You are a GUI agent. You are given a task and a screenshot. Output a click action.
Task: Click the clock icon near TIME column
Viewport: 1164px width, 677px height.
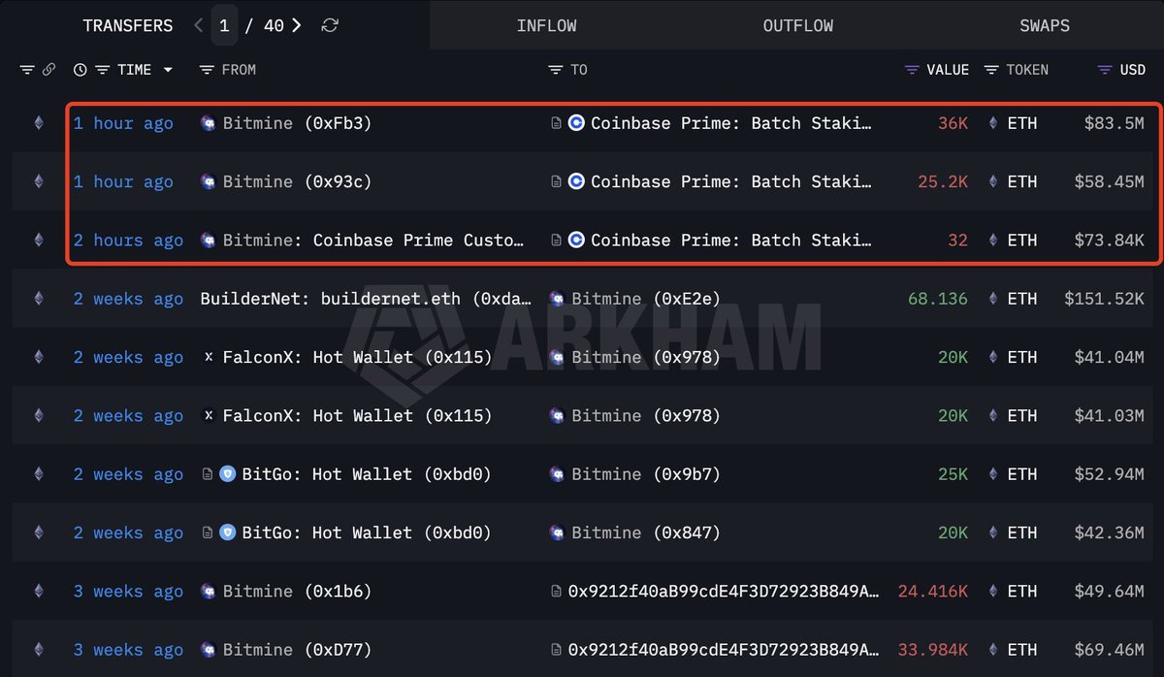tap(80, 69)
